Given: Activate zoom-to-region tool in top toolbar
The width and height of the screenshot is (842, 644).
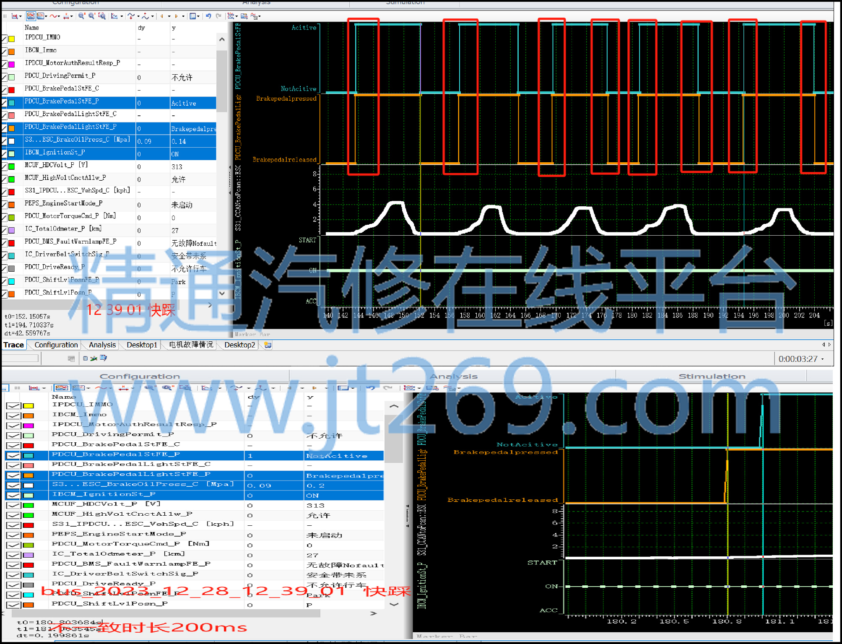Looking at the screenshot, I should (x=102, y=16).
